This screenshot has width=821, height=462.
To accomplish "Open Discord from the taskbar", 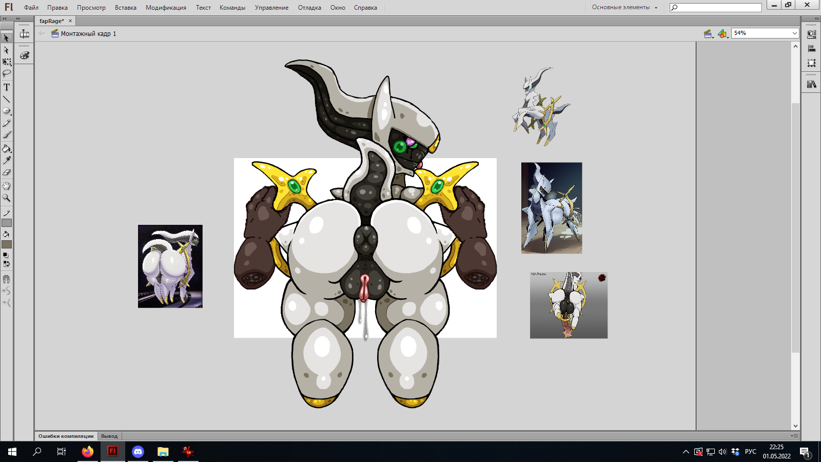I will pos(138,452).
